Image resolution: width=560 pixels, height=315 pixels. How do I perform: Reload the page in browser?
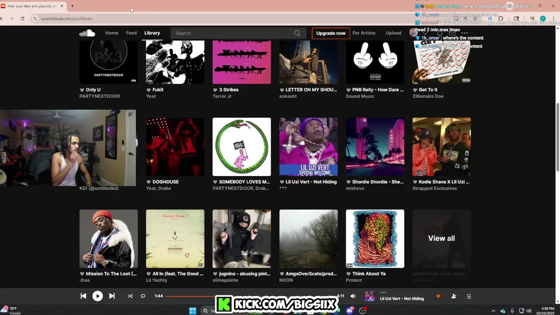click(x=22, y=19)
